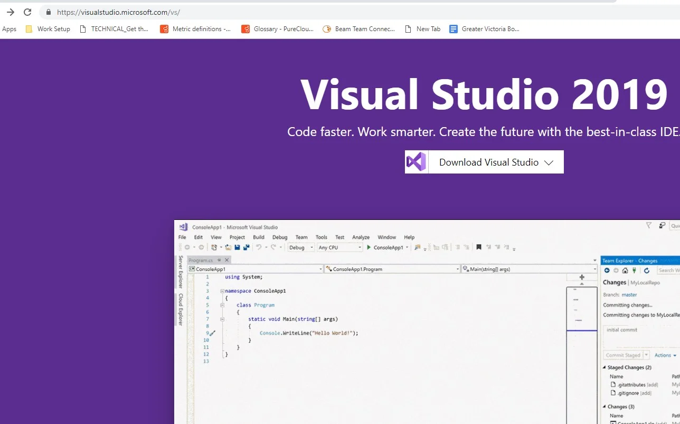Open the Apps bookmarks shortcut
Viewport: 680px width, 424px height.
(x=9, y=29)
